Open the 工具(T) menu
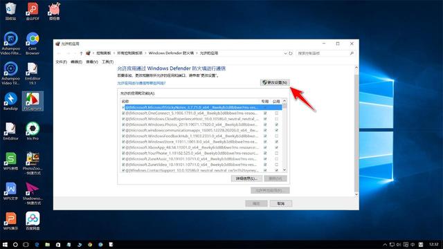Viewport: 443px width, 249px height. [108, 62]
